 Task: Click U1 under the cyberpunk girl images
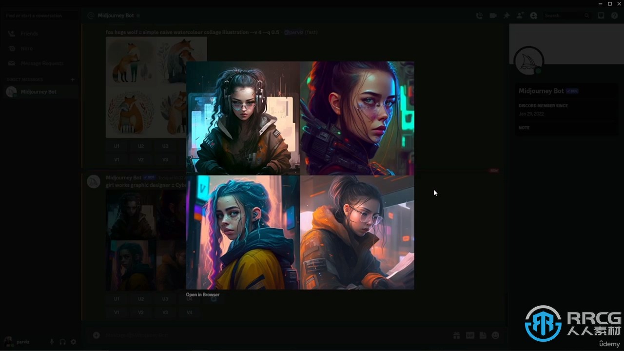(x=117, y=299)
